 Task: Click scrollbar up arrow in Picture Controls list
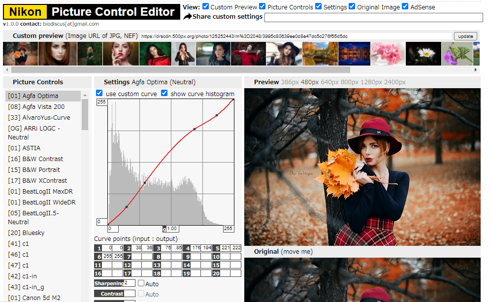click(85, 95)
